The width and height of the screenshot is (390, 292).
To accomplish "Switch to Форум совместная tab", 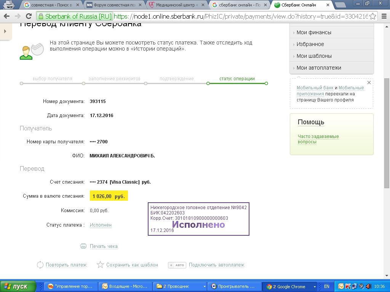I will coord(114,5).
